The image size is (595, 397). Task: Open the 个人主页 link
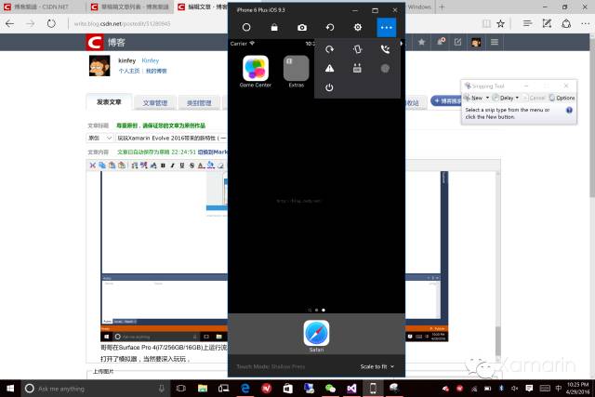[x=129, y=71]
